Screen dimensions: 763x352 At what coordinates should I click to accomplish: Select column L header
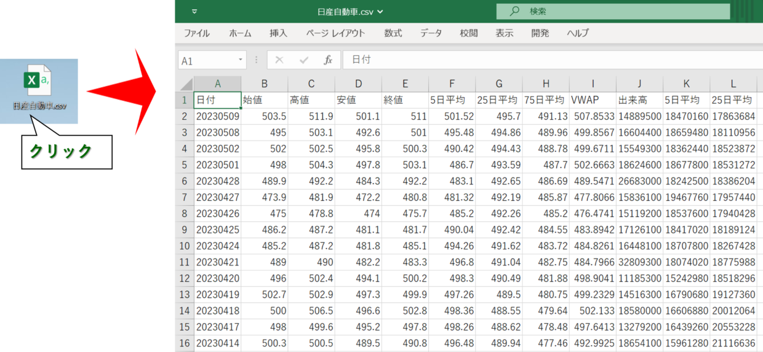[x=733, y=84]
